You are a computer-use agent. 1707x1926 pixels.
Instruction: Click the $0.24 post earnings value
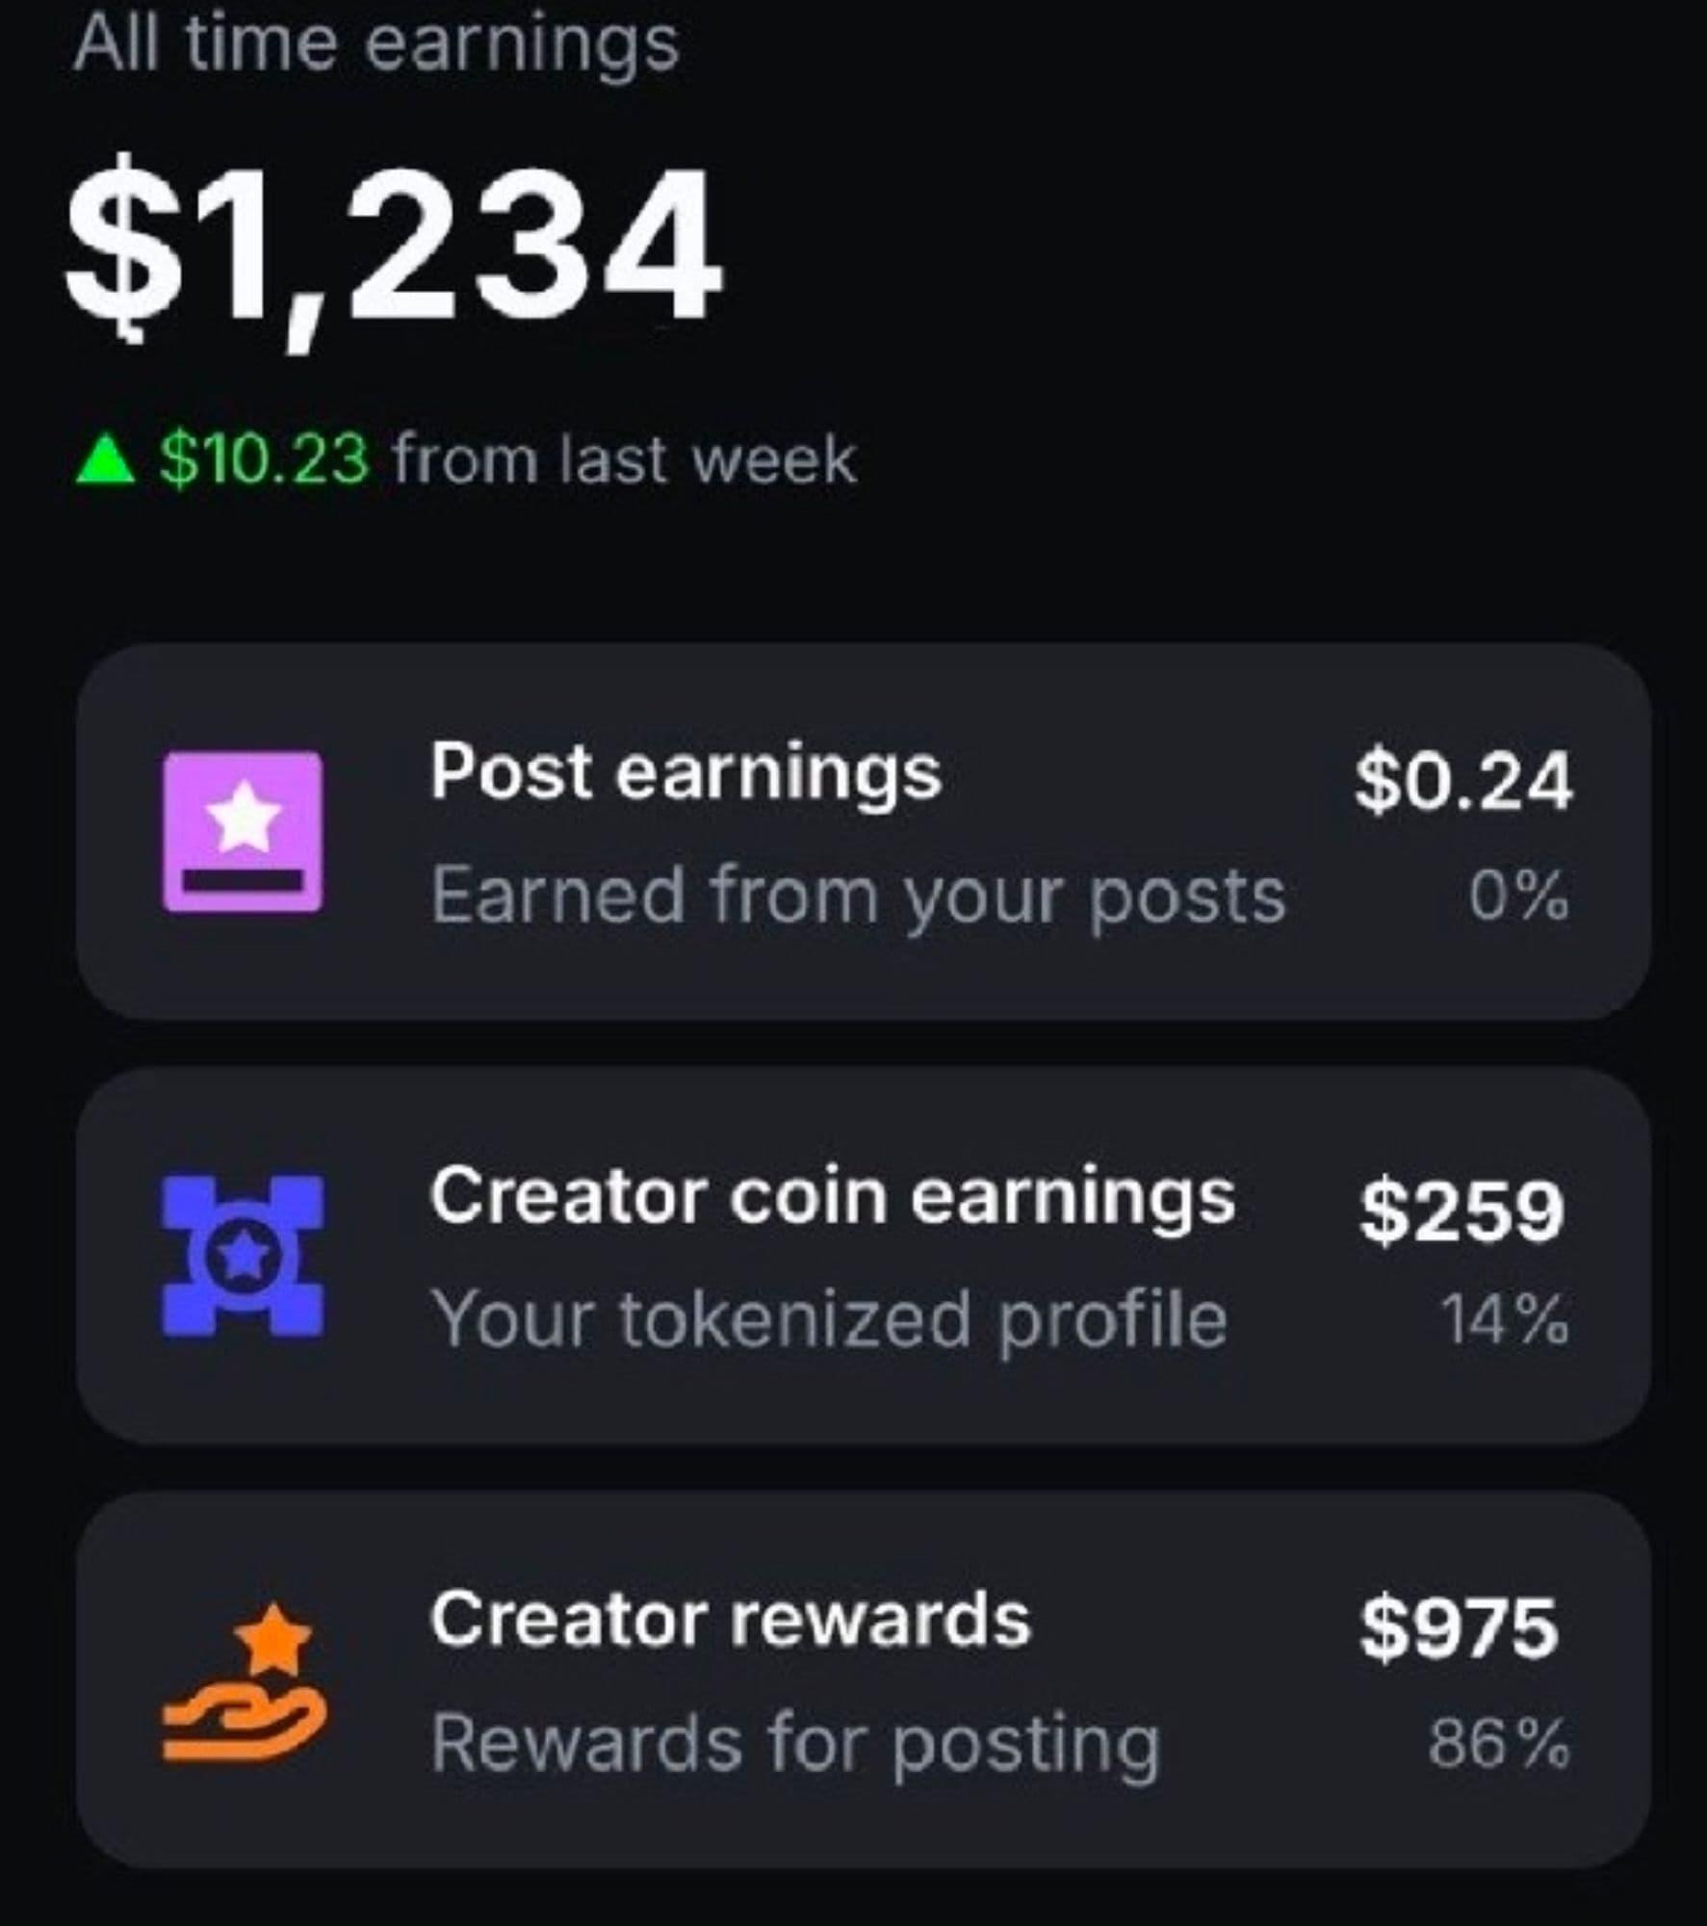point(1462,780)
